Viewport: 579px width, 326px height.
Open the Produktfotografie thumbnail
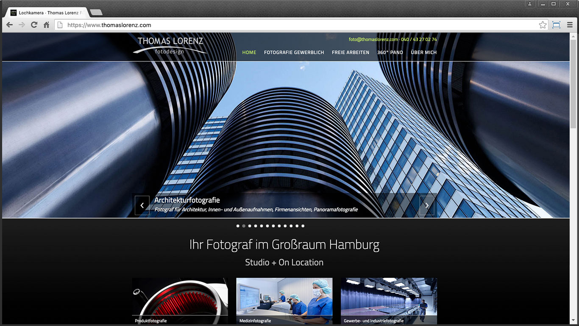coord(180,301)
